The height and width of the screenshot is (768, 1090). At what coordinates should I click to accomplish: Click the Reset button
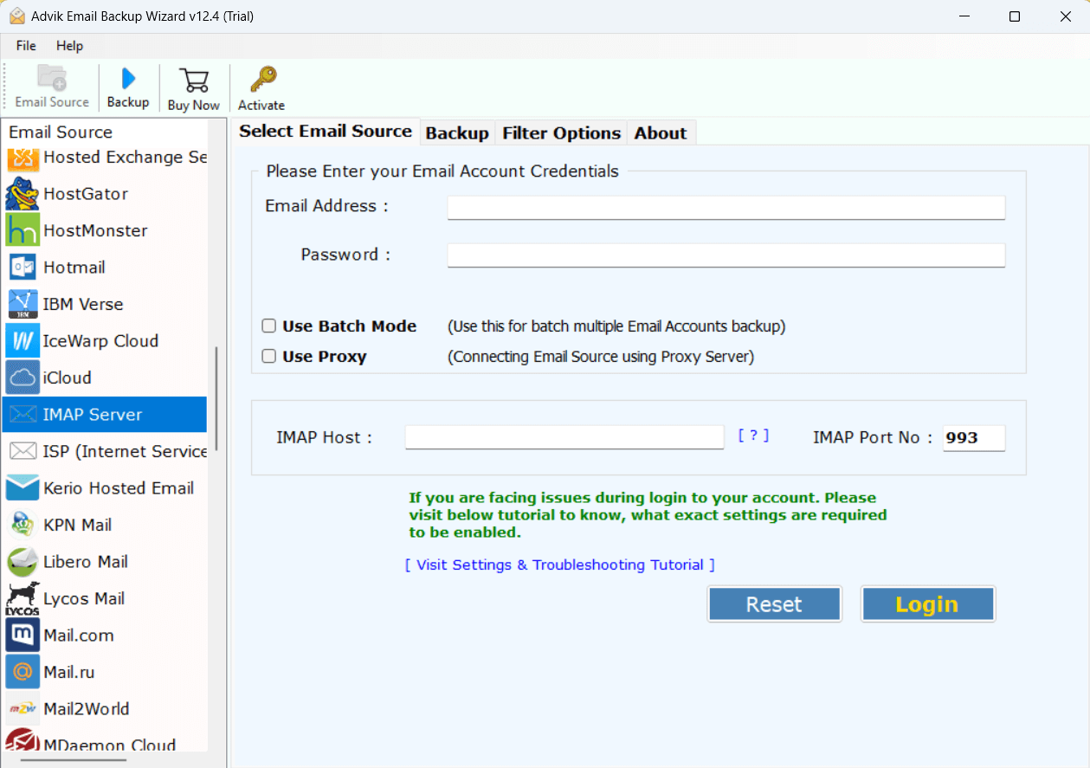[x=774, y=604]
